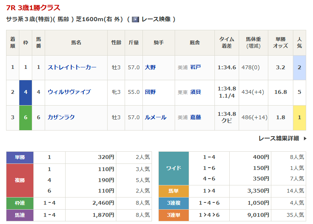Open trainer 須貝 stable page
The image size is (313, 224).
point(196,92)
